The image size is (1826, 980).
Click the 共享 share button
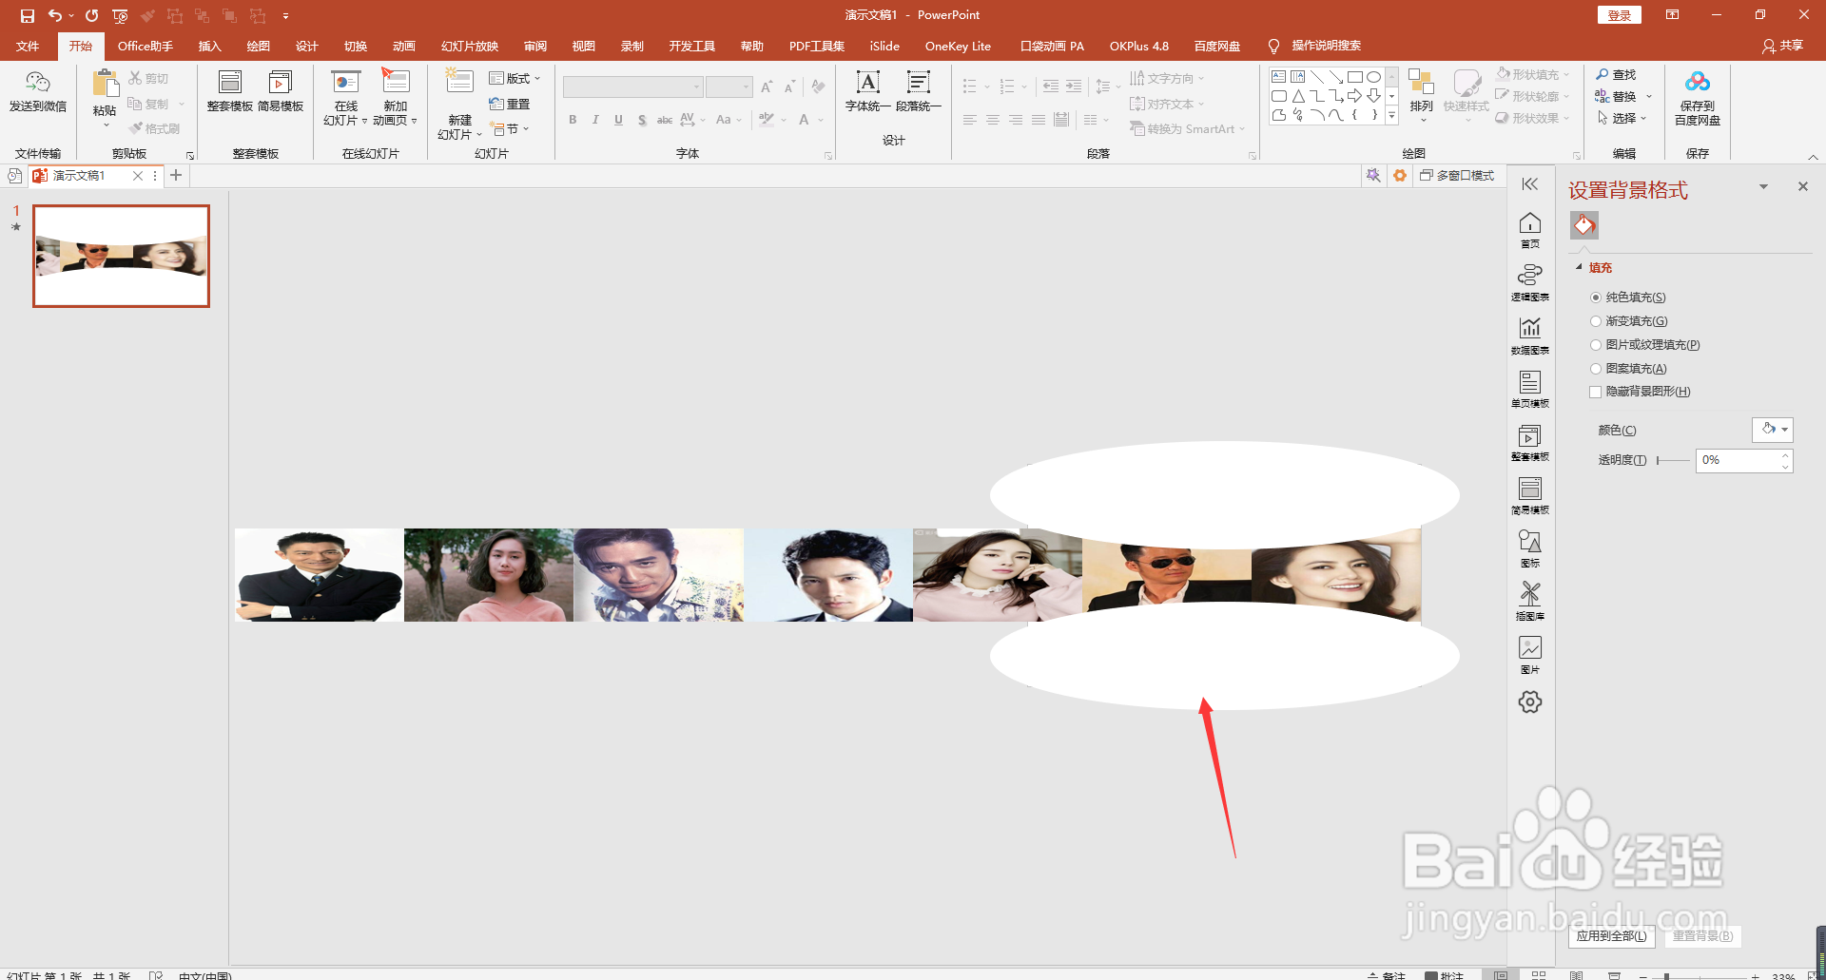click(1783, 46)
